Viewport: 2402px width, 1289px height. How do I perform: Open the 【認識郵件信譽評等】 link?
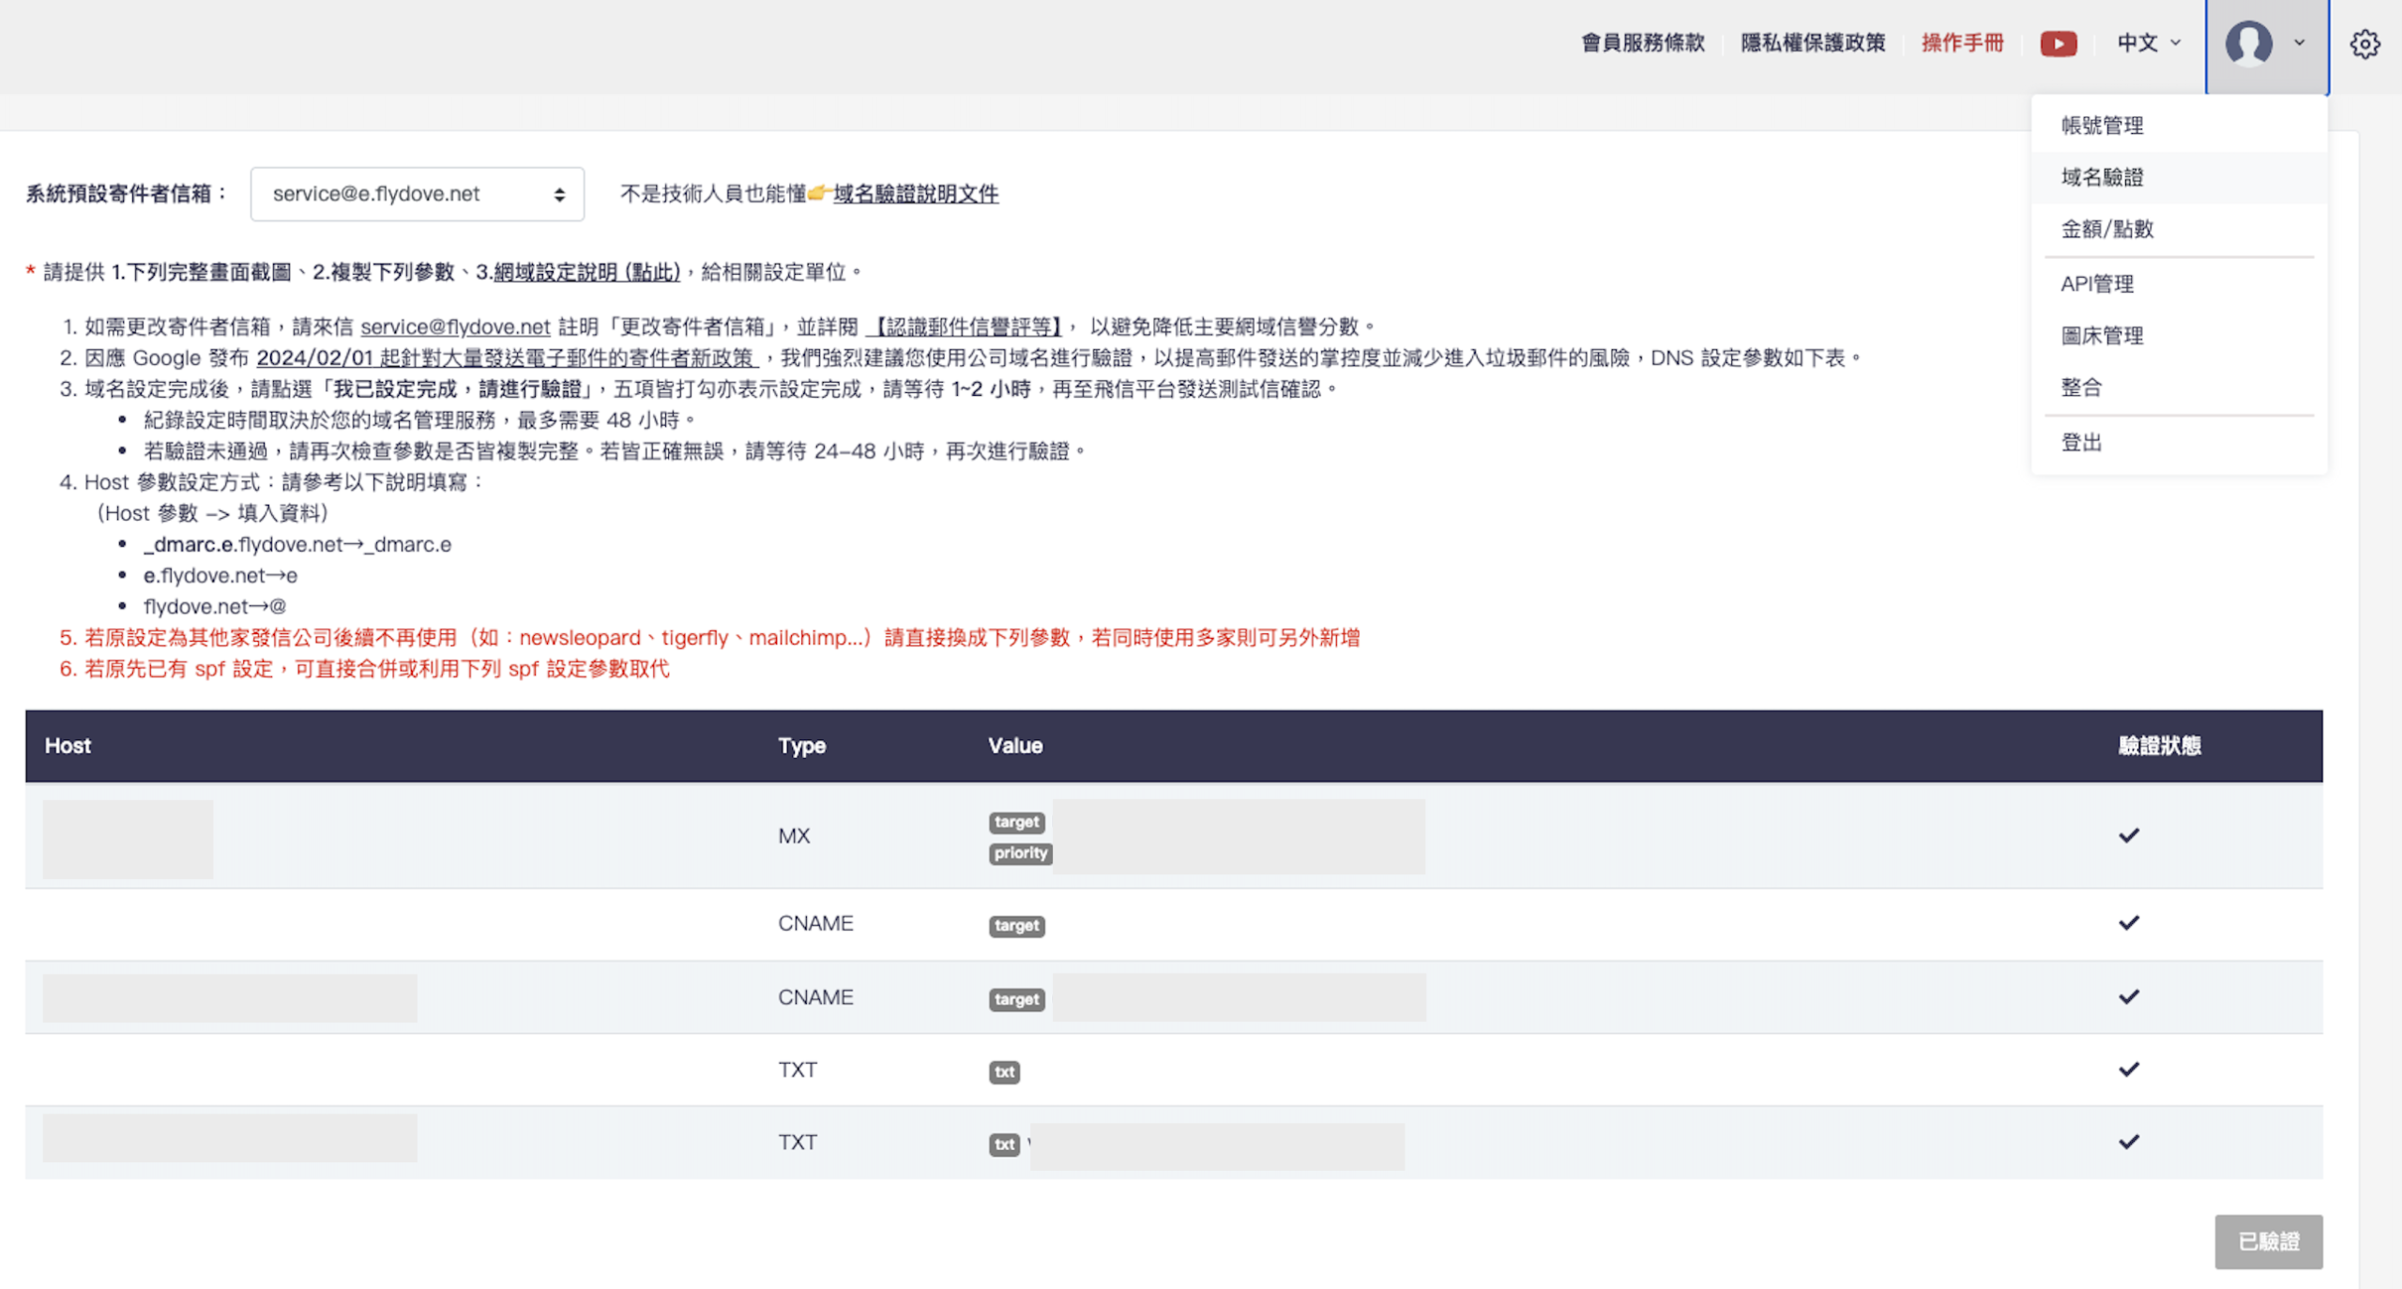[x=965, y=326]
